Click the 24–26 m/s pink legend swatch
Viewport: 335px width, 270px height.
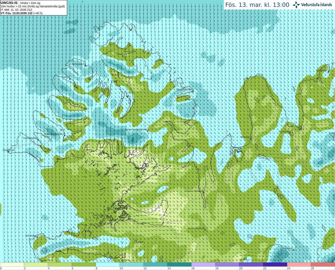coord(299,264)
